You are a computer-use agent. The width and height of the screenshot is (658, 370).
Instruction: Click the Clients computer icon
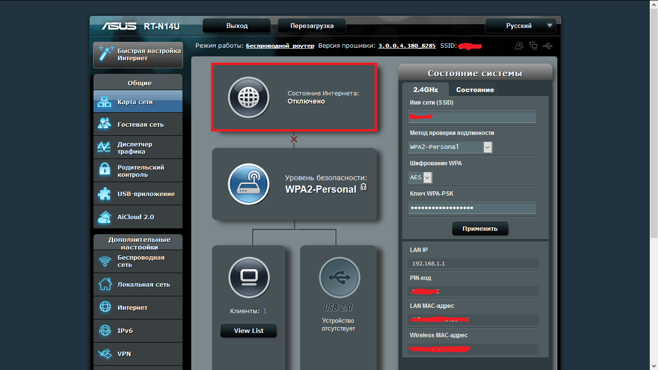coord(249,277)
